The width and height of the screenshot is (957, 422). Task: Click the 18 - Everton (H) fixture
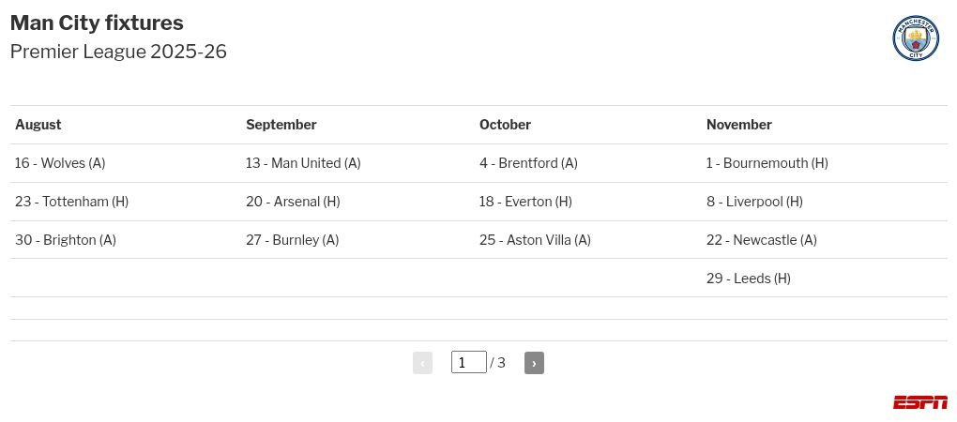(525, 202)
